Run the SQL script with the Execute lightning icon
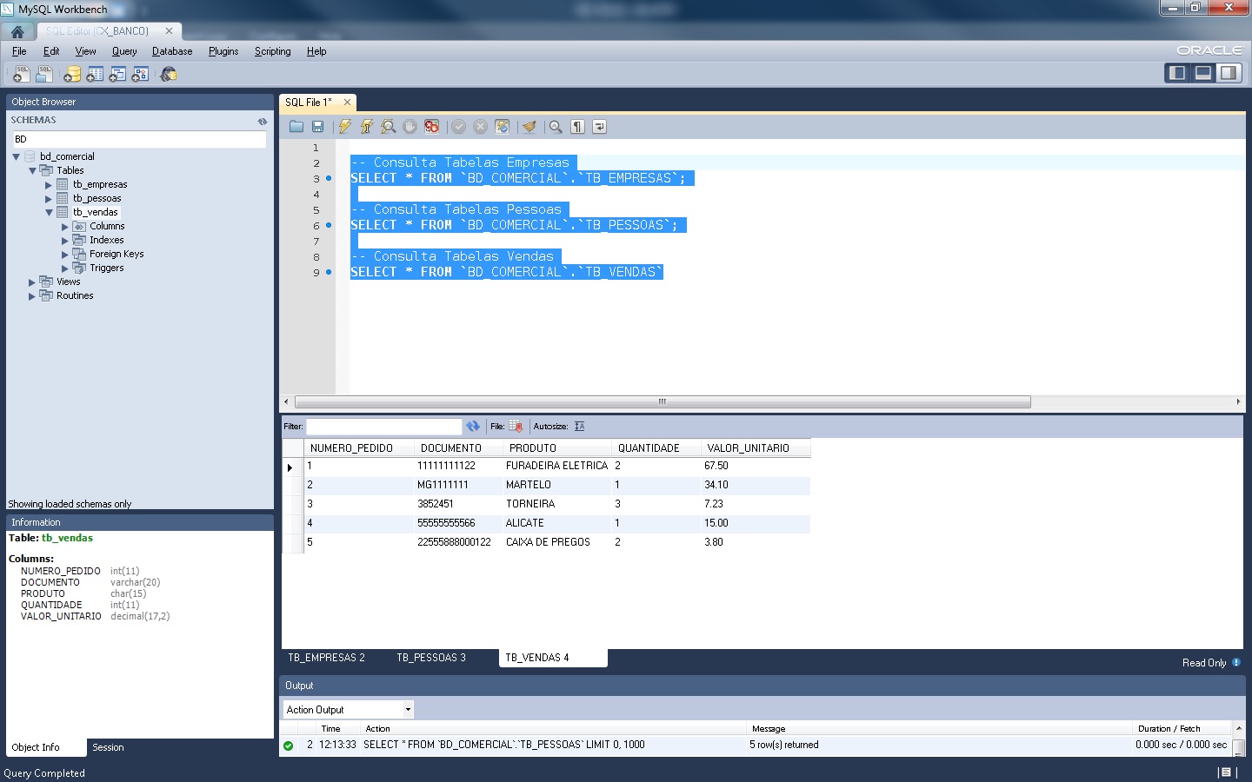Image resolution: width=1252 pixels, height=782 pixels. coord(344,127)
